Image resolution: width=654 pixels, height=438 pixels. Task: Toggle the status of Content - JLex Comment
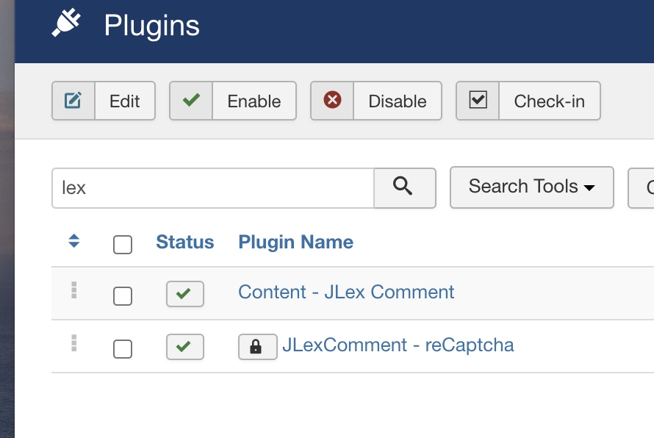point(184,294)
